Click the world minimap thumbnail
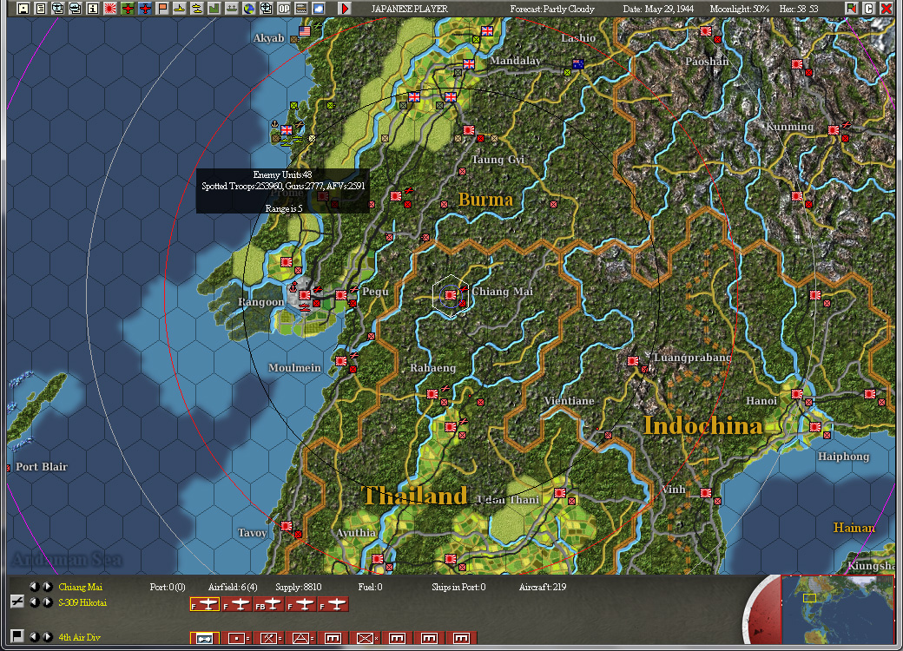The height and width of the screenshot is (651, 903). click(837, 609)
